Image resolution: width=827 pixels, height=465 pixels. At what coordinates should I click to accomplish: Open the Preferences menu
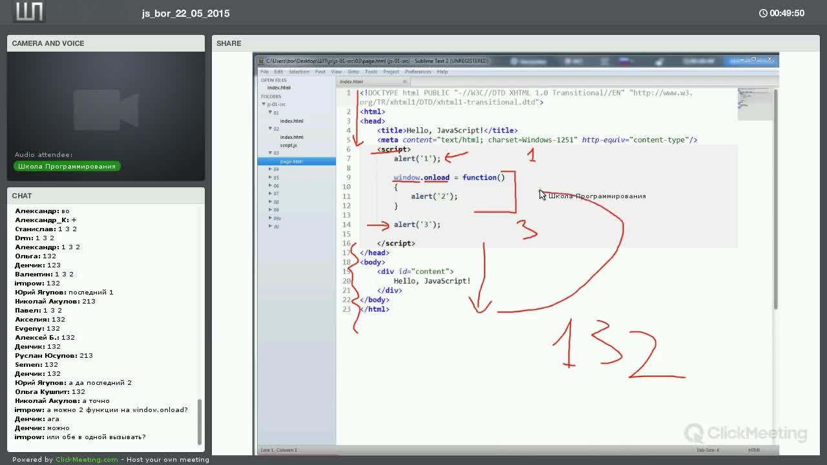pyautogui.click(x=418, y=72)
